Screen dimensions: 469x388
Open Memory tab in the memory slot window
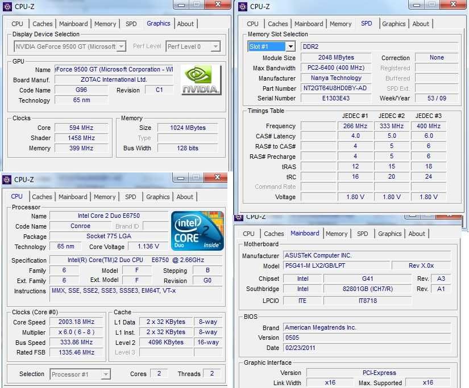341,24
